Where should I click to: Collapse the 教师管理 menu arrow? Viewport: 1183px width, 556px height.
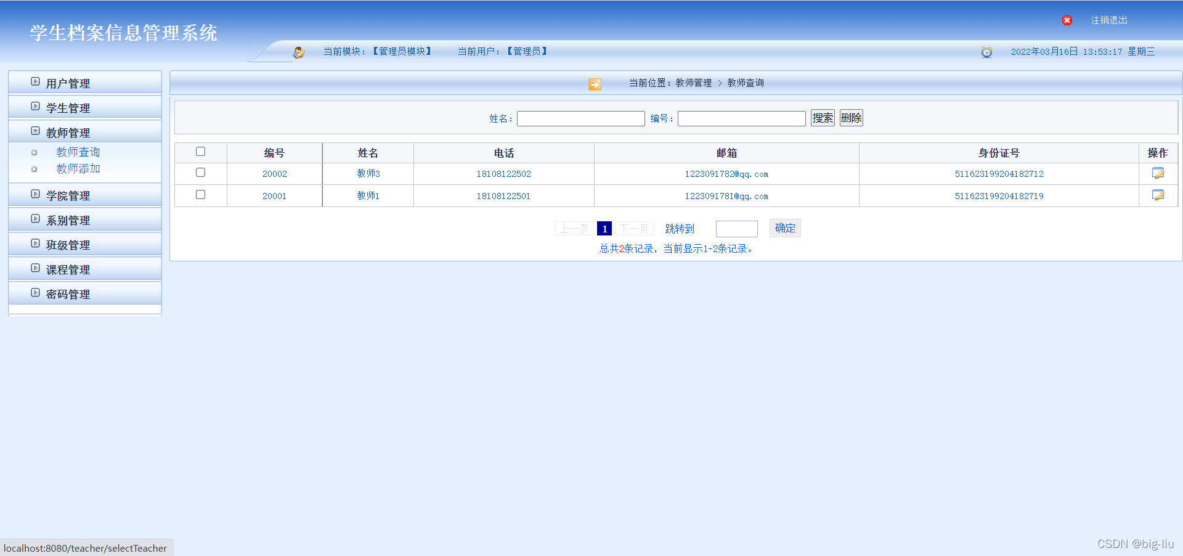pos(35,131)
